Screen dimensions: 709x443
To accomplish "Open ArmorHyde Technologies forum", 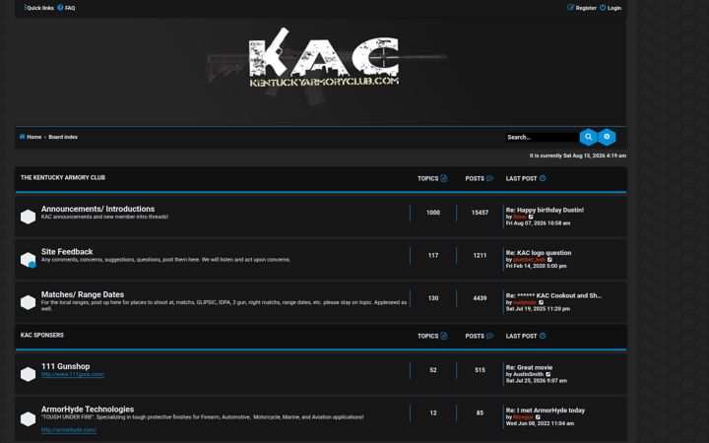I will pyautogui.click(x=88, y=410).
